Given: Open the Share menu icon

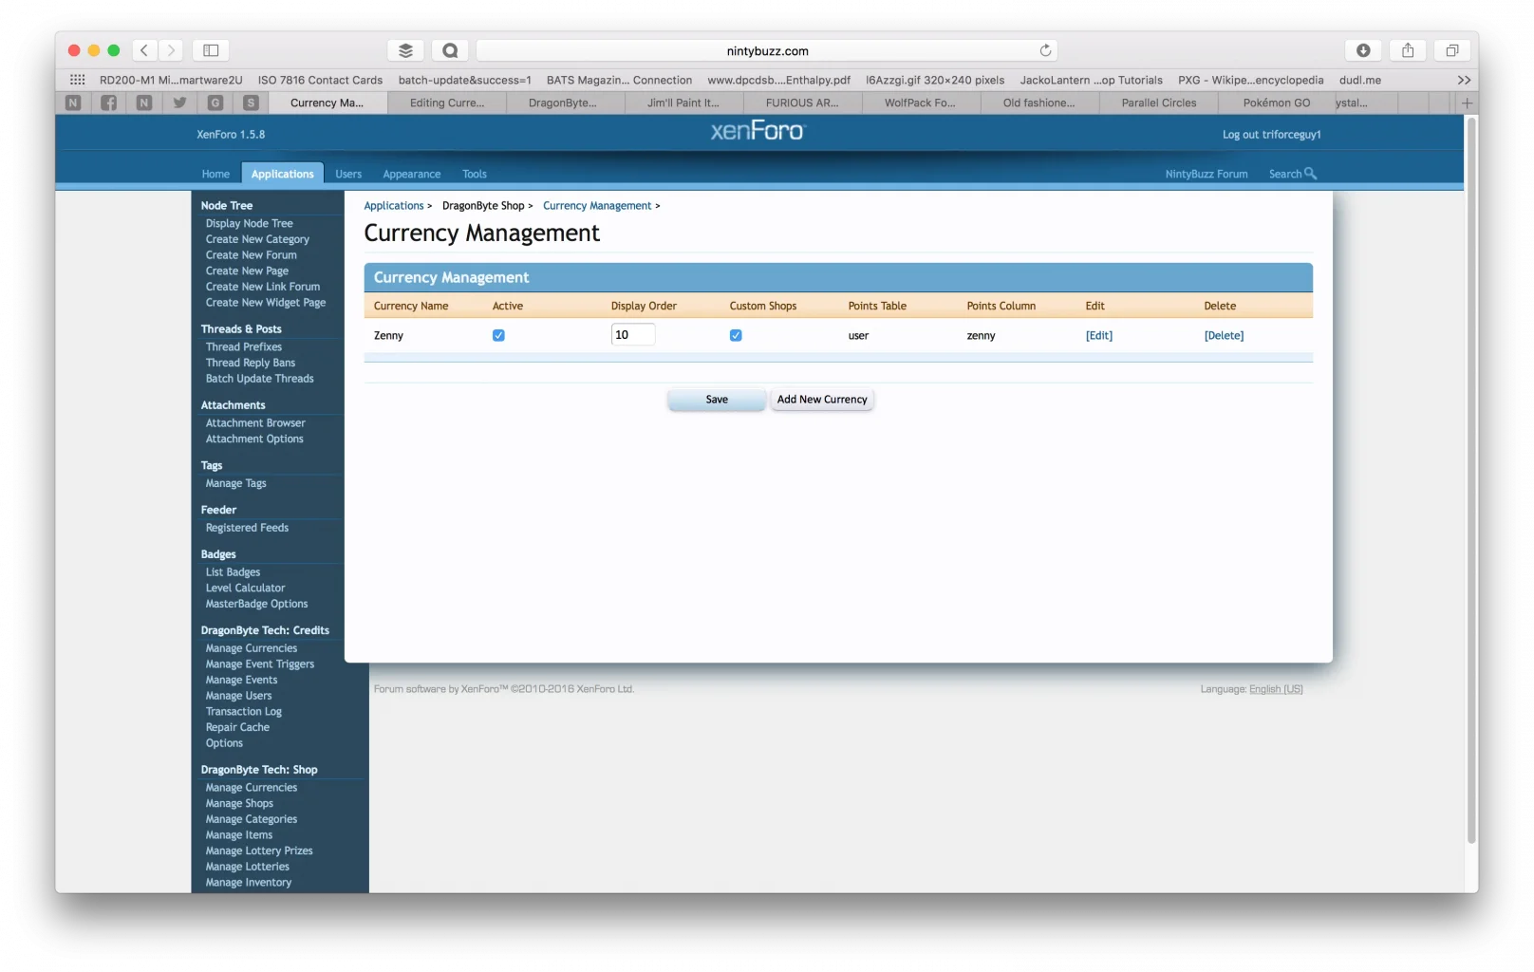Looking at the screenshot, I should pyautogui.click(x=1408, y=50).
